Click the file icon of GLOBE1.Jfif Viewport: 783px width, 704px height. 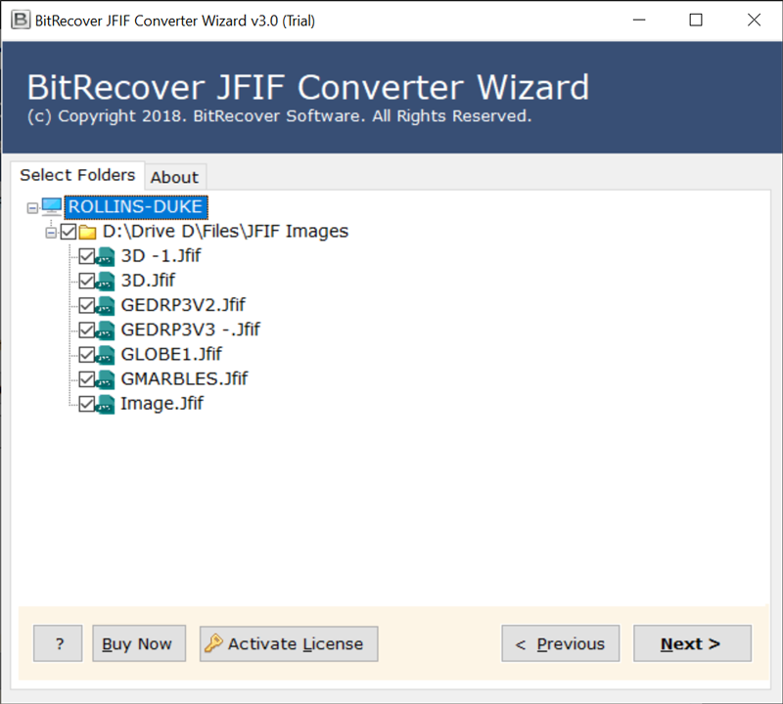[x=106, y=355]
